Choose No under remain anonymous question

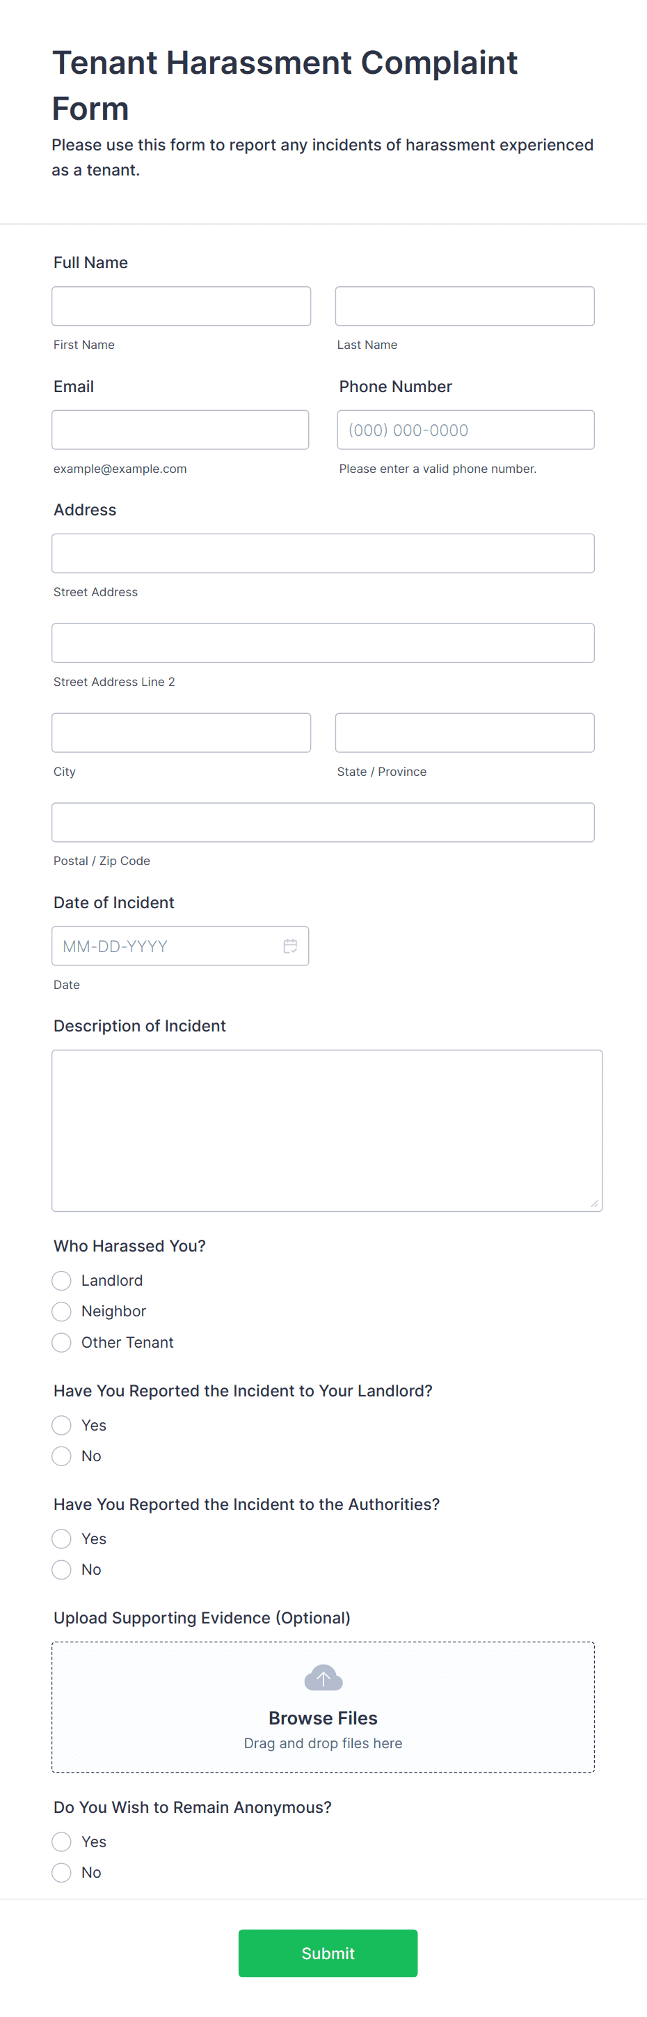(61, 1871)
